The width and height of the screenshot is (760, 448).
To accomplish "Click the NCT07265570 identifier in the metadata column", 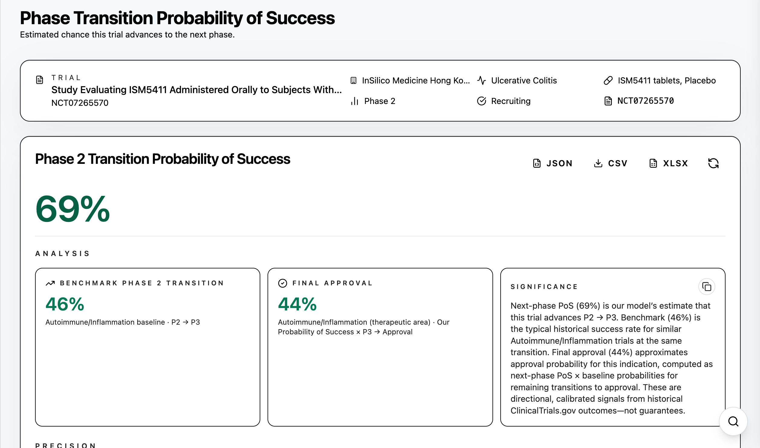I will pyautogui.click(x=645, y=101).
